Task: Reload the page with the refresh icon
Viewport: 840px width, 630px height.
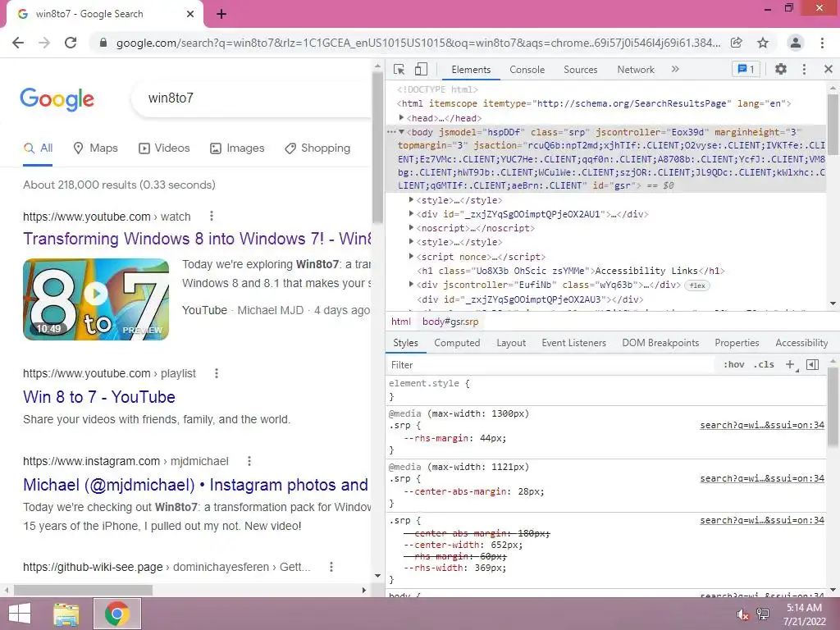Action: 71,43
